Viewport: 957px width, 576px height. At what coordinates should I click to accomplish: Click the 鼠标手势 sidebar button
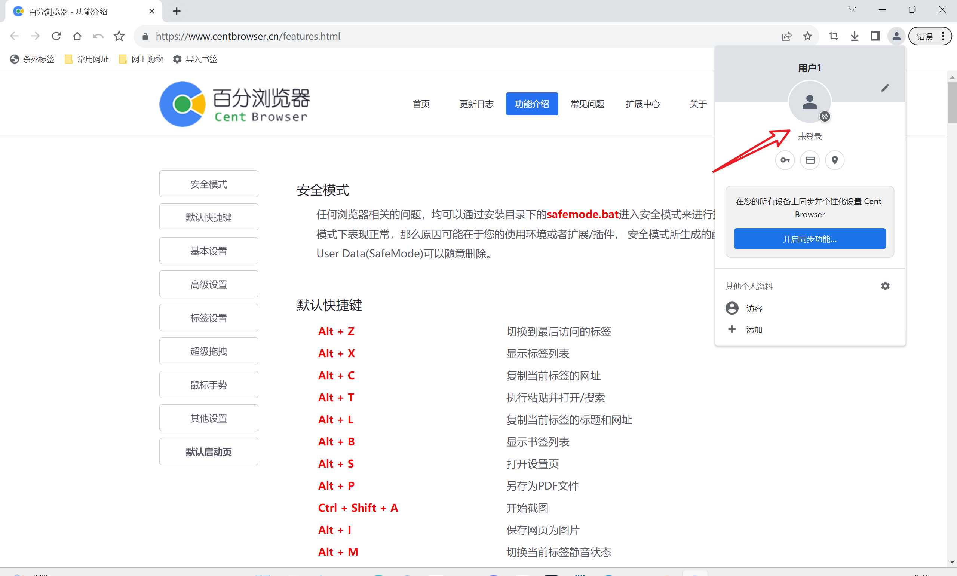click(x=209, y=385)
